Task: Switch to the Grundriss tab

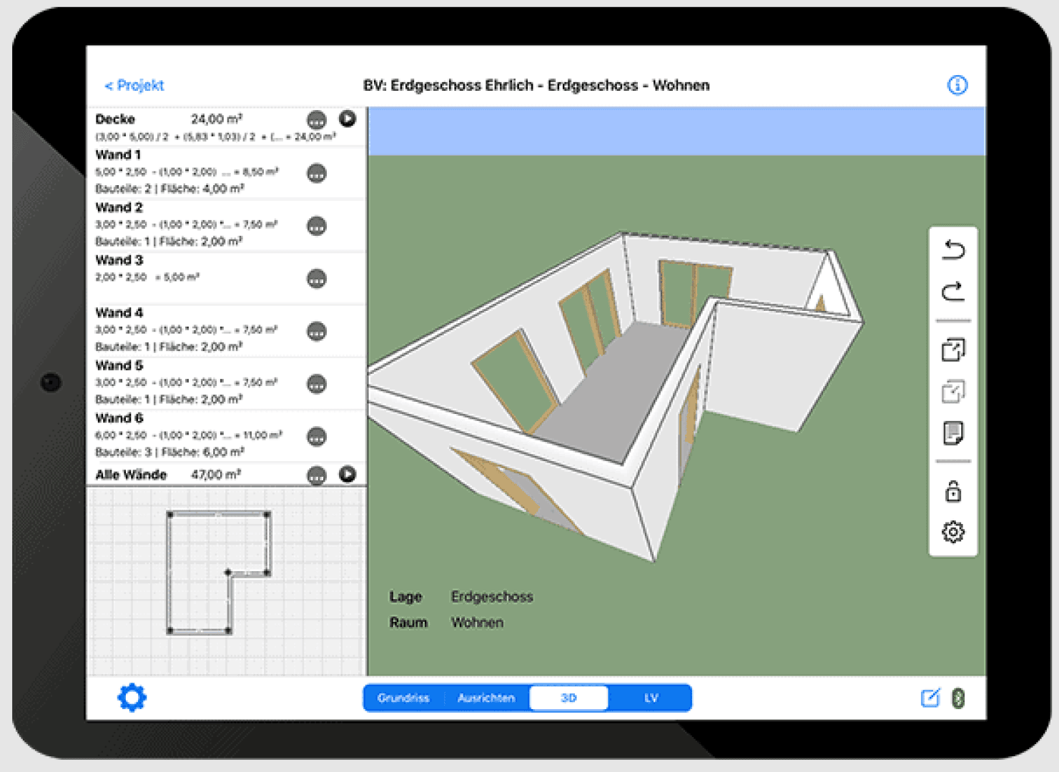Action: (404, 698)
